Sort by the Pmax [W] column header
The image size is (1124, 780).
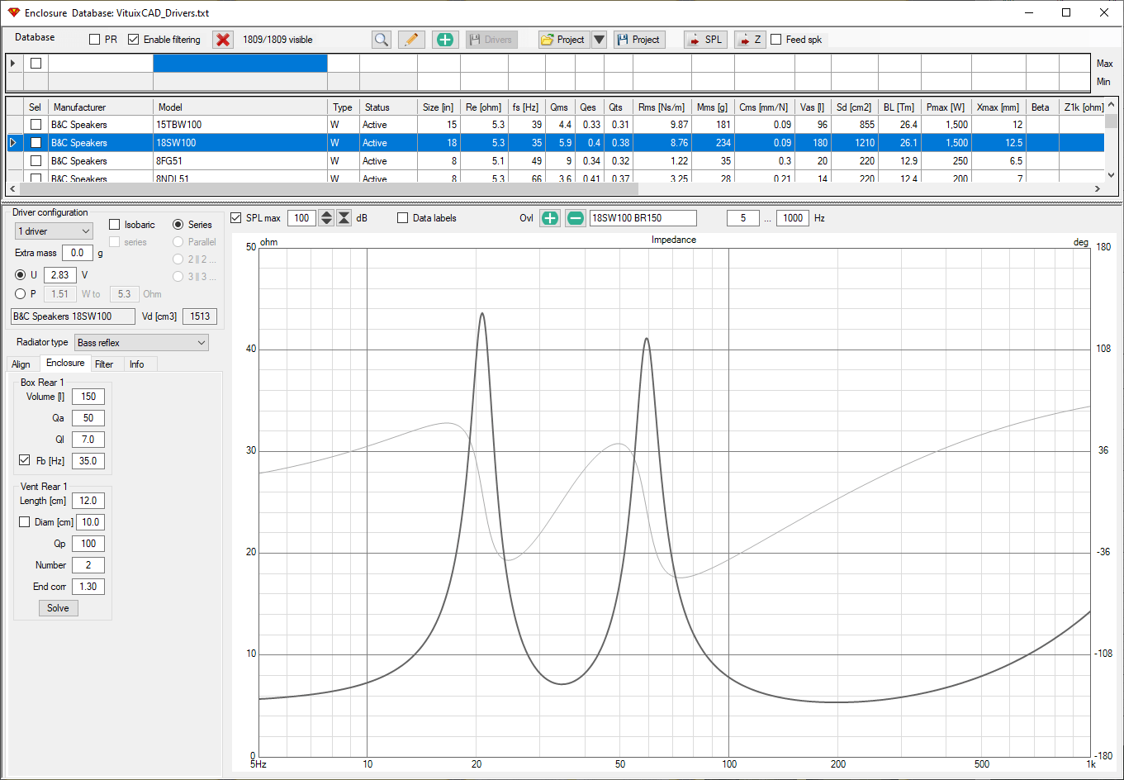945,107
